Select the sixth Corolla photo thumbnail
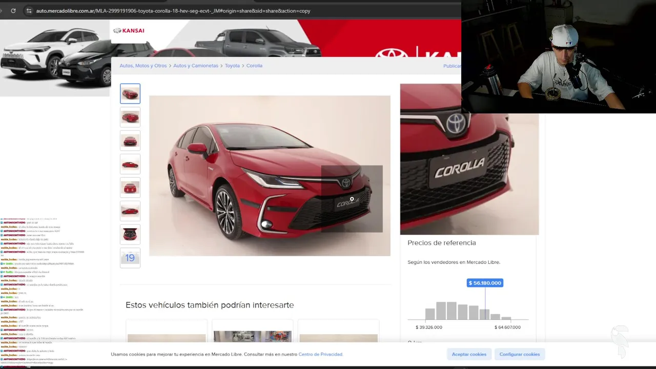Screen dimensions: 656x369 [130, 211]
